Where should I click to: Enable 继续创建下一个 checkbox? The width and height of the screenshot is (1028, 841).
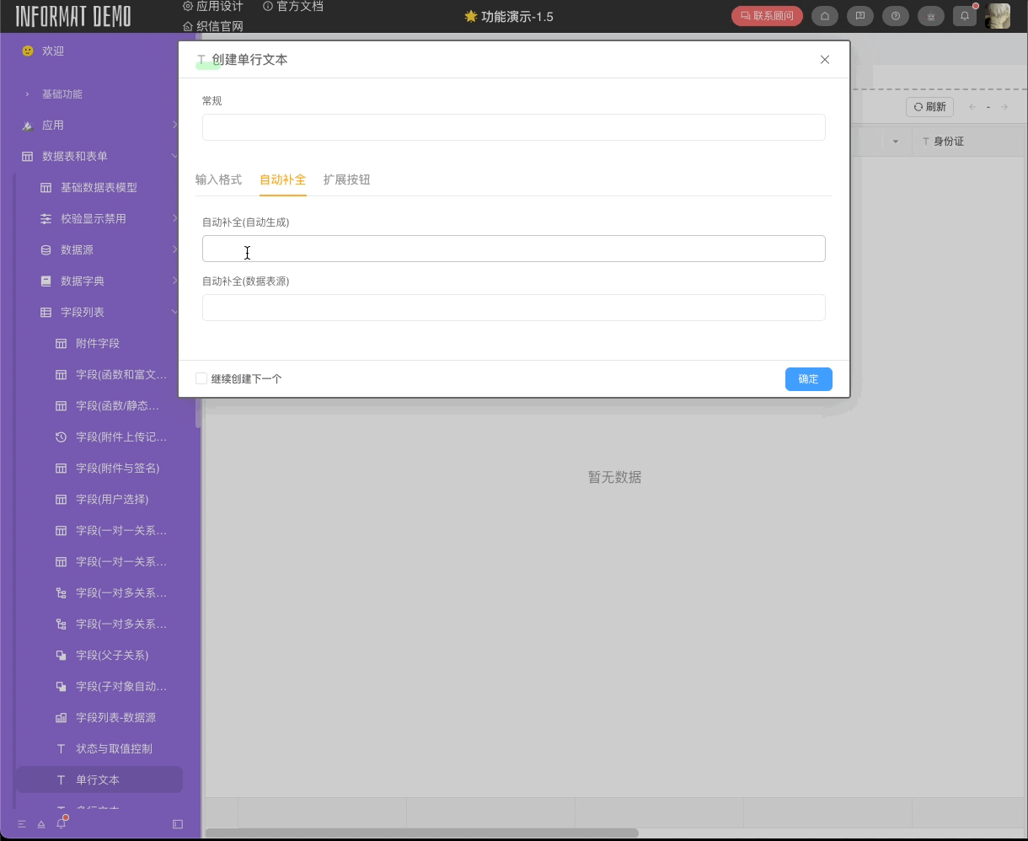pyautogui.click(x=201, y=378)
